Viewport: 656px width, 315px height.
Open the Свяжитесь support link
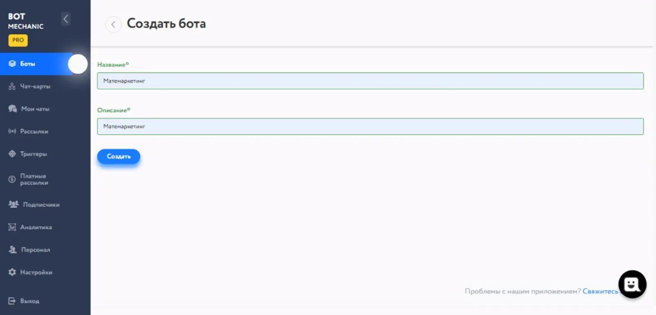[x=600, y=291]
